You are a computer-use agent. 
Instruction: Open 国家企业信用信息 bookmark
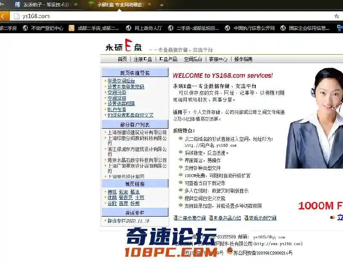[305, 28]
